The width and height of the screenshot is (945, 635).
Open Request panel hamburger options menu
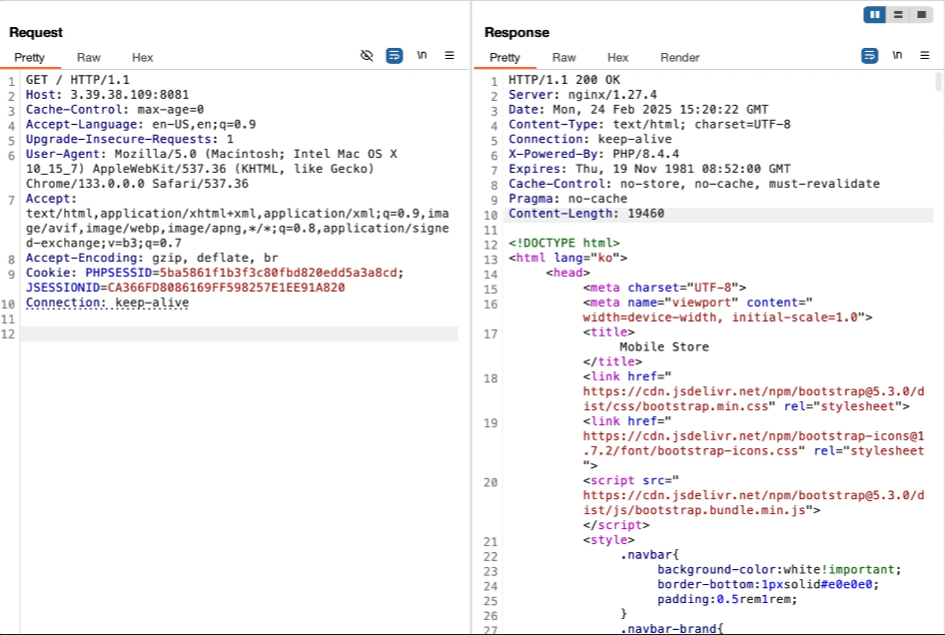[450, 56]
